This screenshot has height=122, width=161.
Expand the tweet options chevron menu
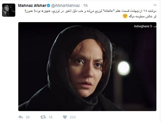pos(155,5)
